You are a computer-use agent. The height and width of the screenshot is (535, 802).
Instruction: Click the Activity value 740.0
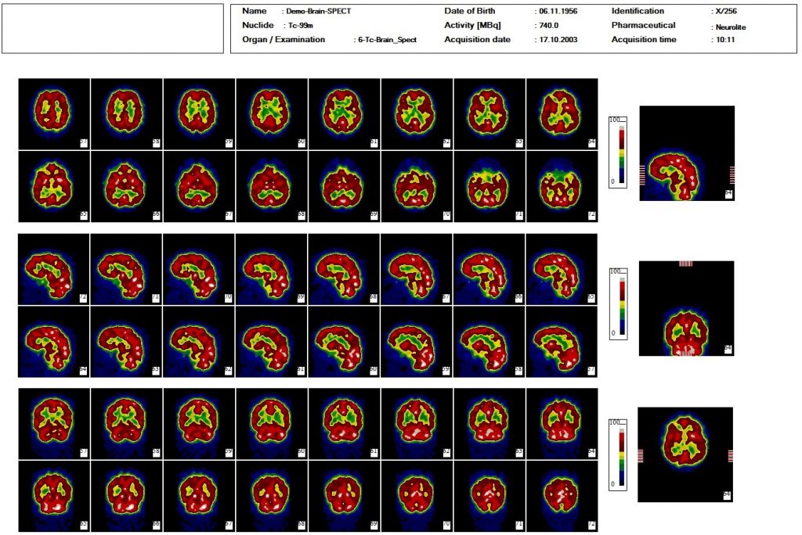pos(546,25)
